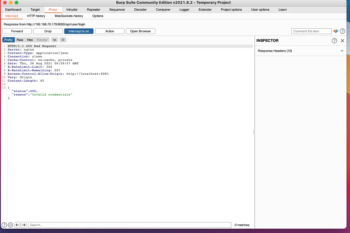
Task: Open the Decoder tab
Action: tap(141, 10)
